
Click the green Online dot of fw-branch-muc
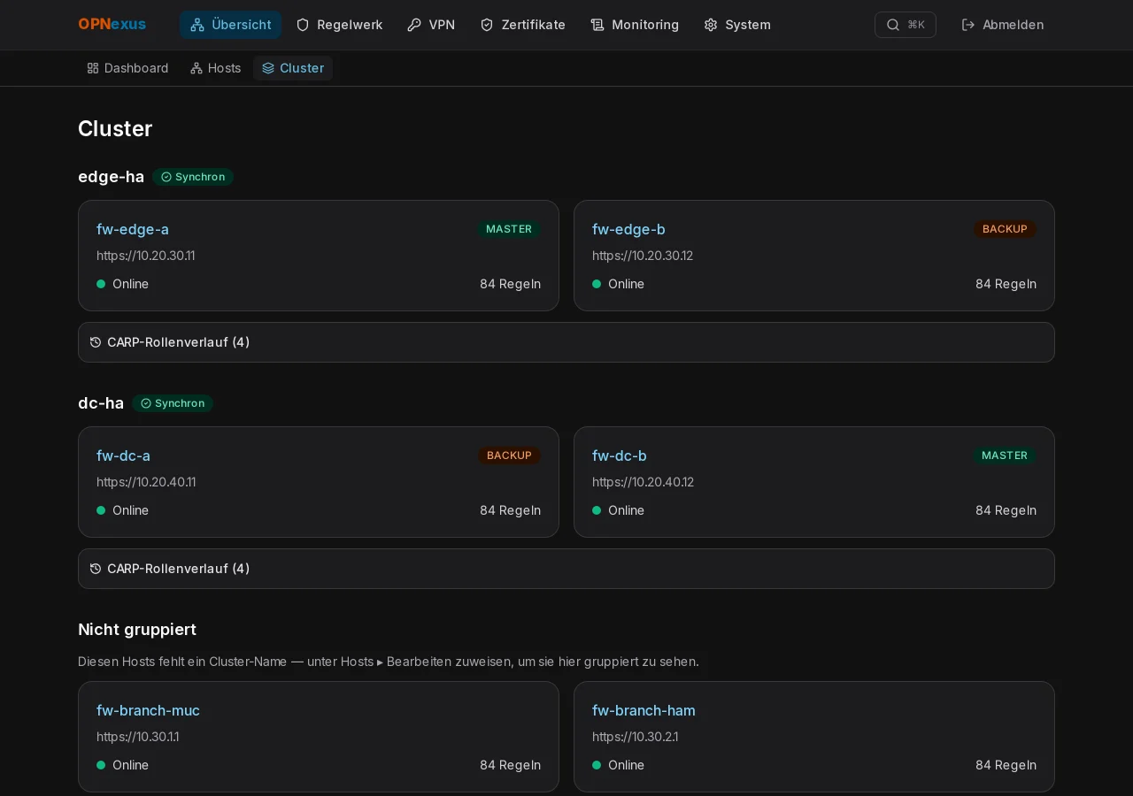coord(101,765)
